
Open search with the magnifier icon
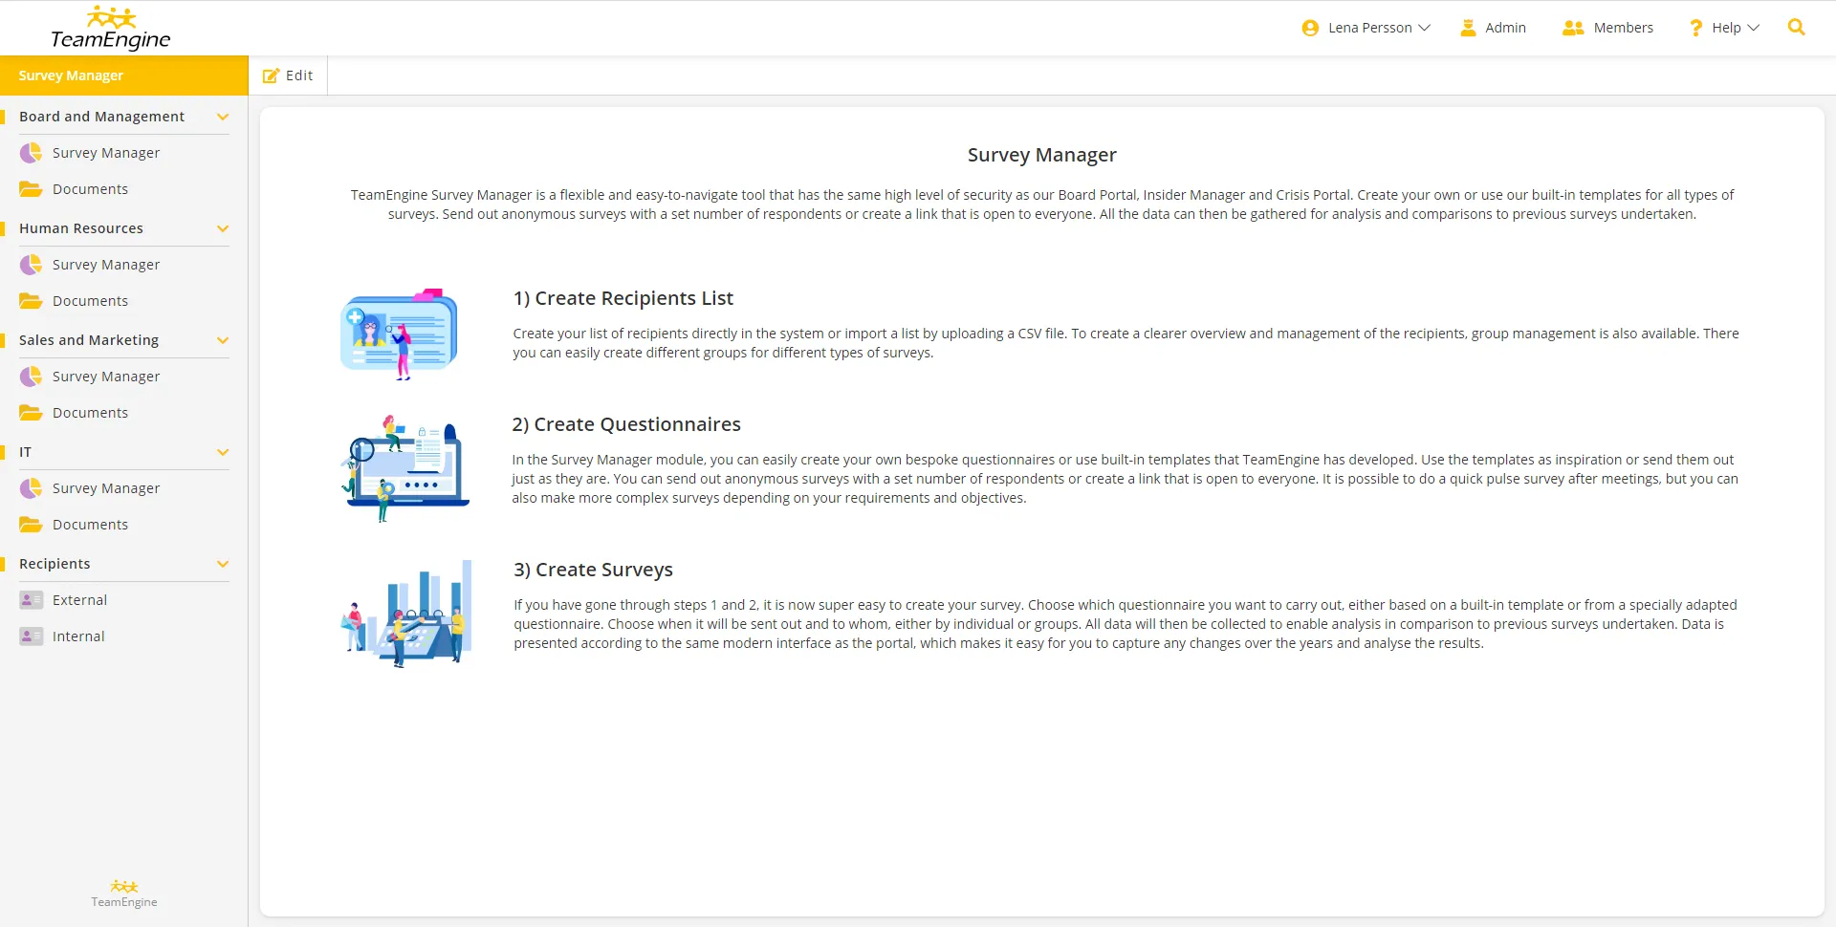(x=1797, y=28)
